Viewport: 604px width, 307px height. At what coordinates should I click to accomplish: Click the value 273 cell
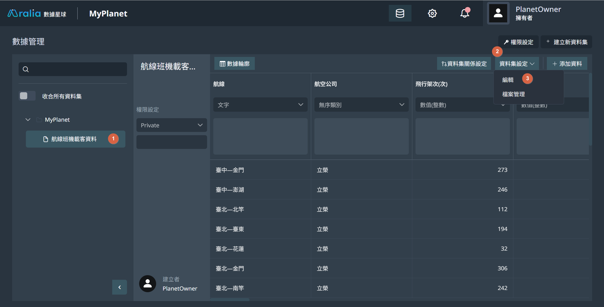tap(462, 170)
